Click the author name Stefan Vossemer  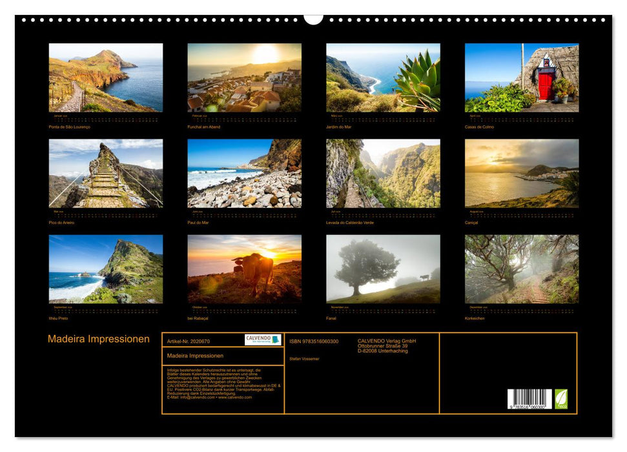305,358
